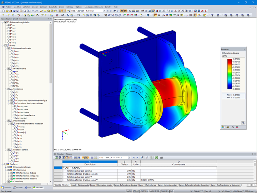Click the calculator results icon near load combo

click(x=69, y=11)
